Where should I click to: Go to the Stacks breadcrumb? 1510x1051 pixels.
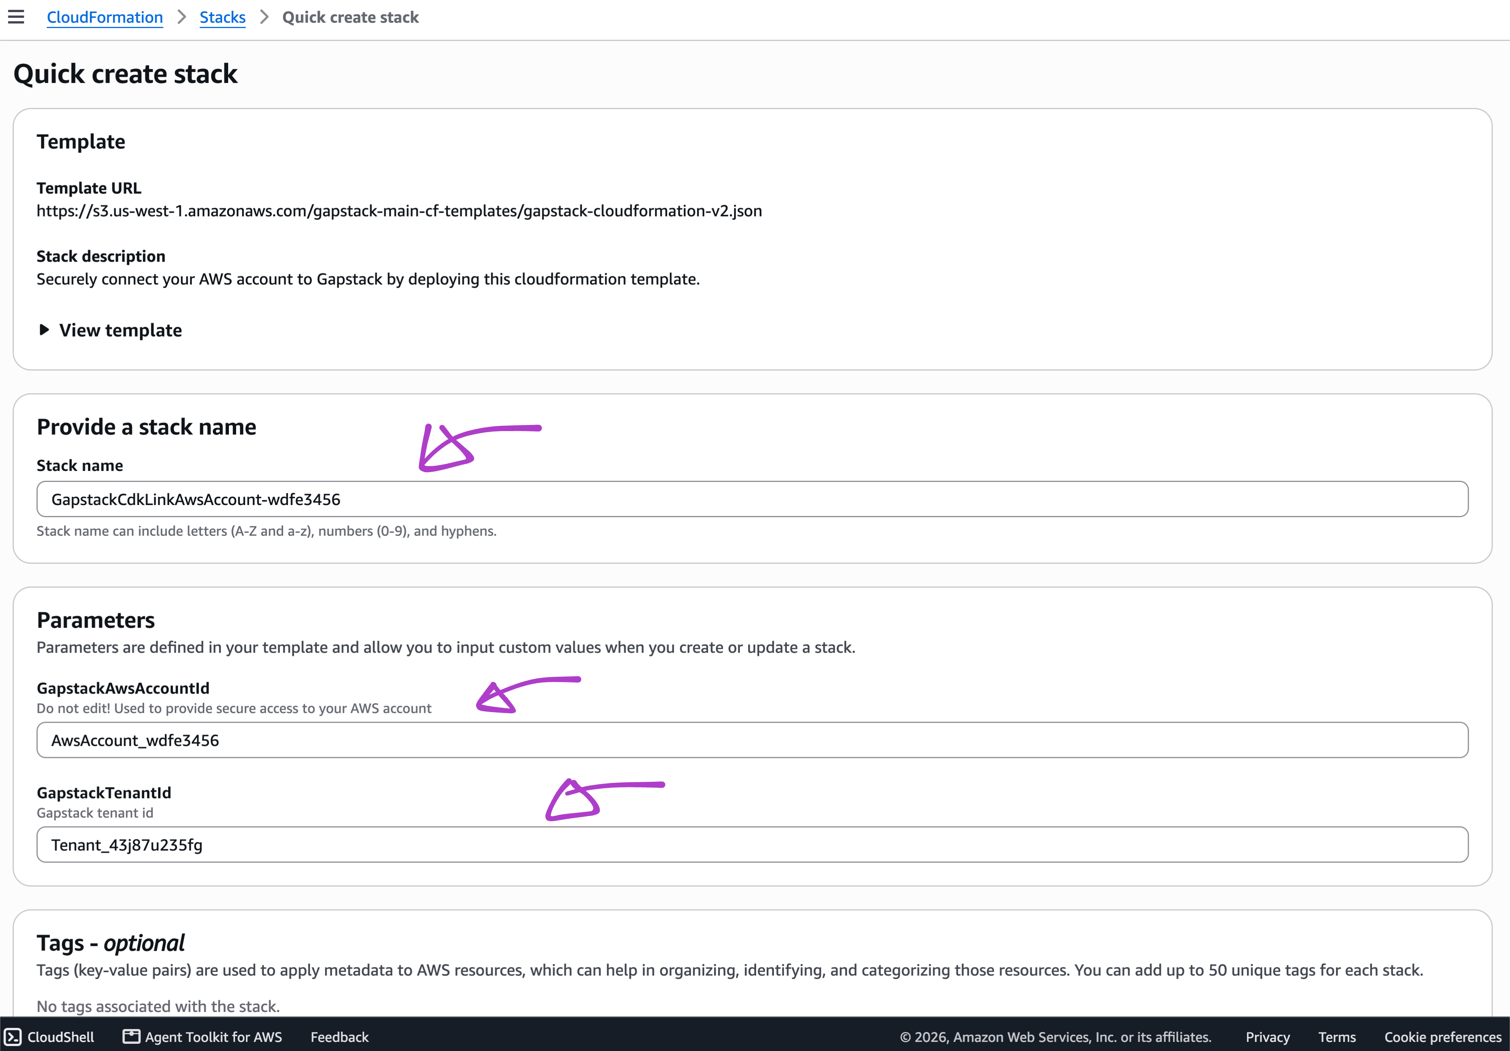pos(222,17)
